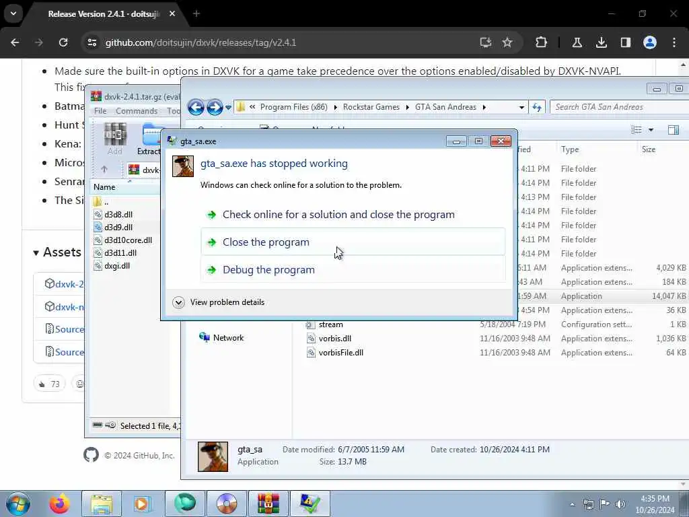This screenshot has height=517, width=689.
Task: Open Windows Explorer taskbar icon
Action: coord(102,504)
